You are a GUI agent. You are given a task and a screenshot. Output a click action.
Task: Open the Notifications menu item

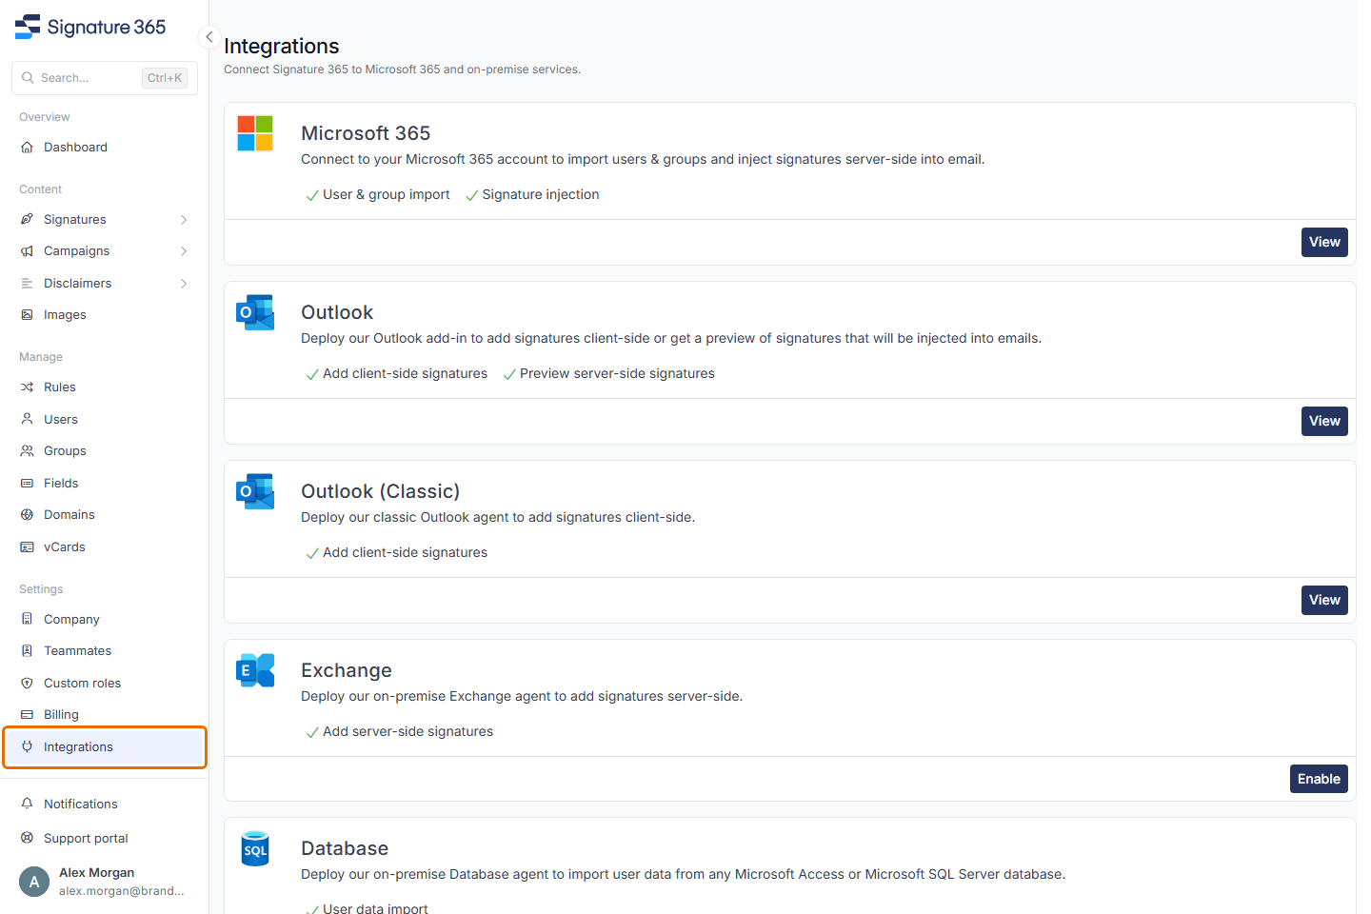pos(105,805)
